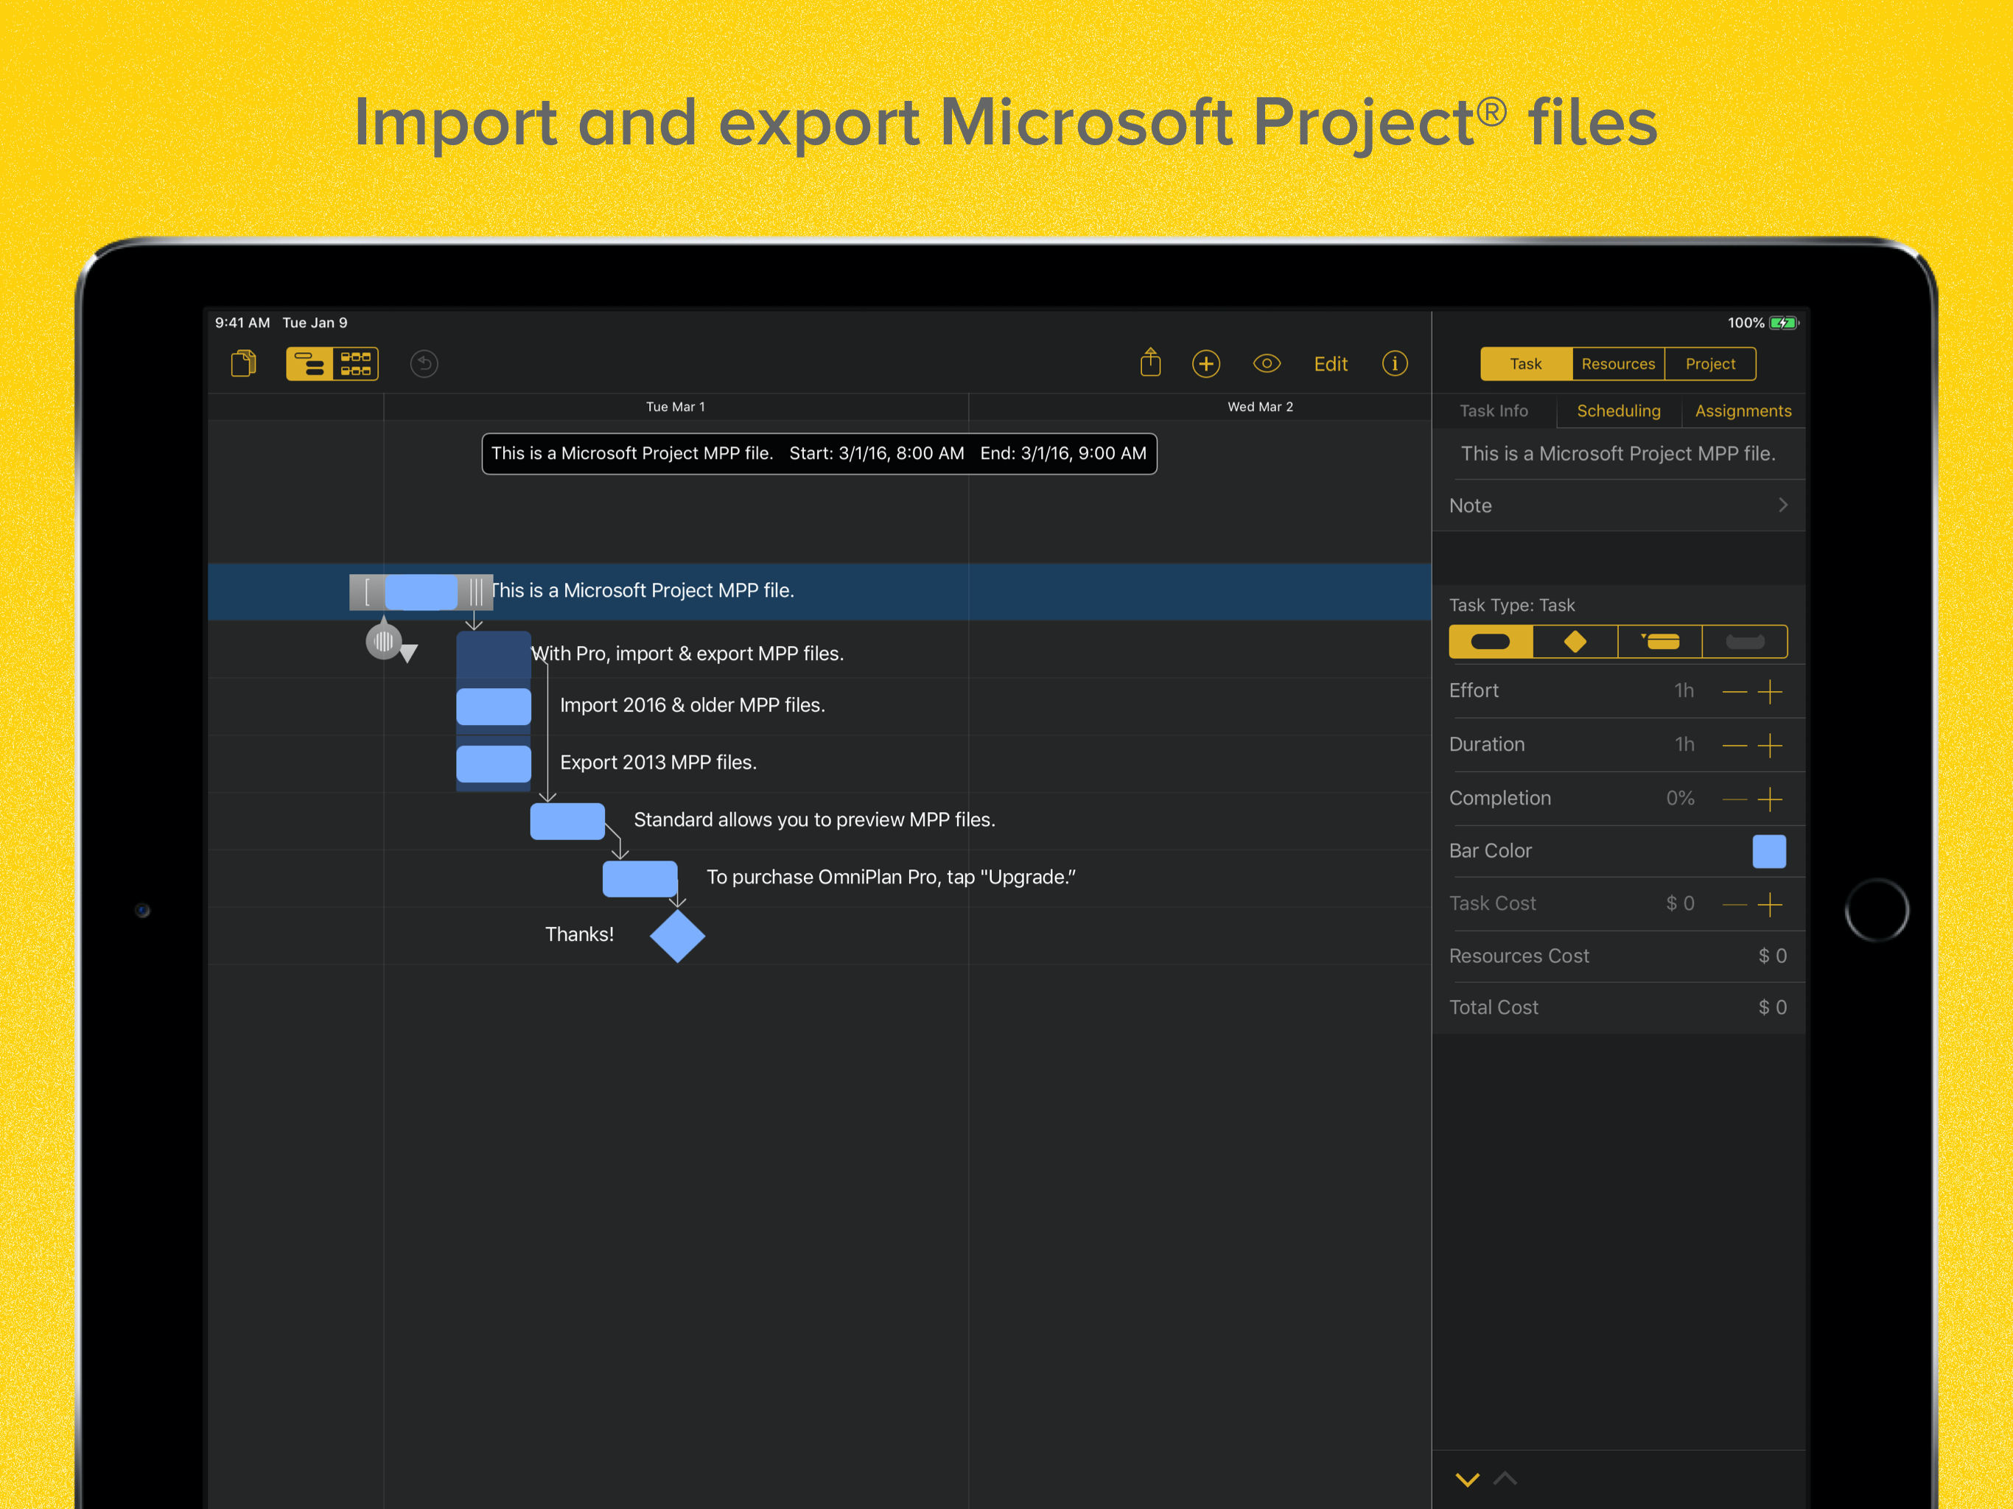Viewport: 2013px width, 1509px height.
Task: Open the Bar Color swatch
Action: pos(1768,851)
